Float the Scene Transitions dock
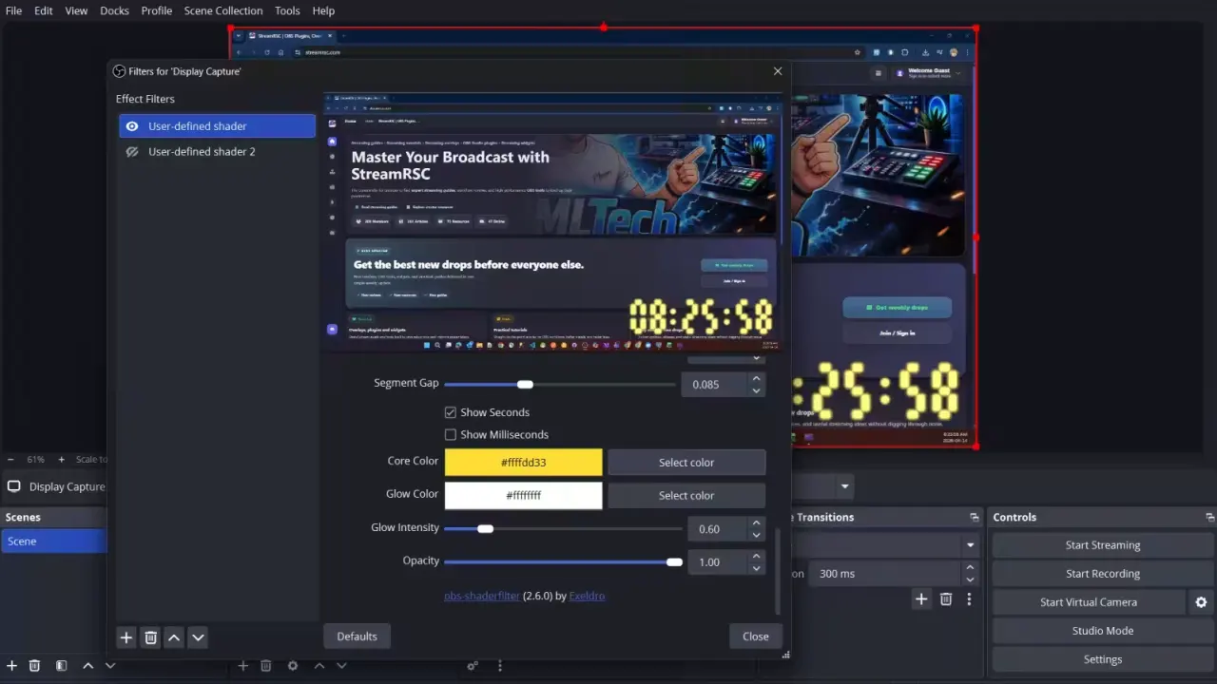Viewport: 1217px width, 684px height. (x=975, y=518)
